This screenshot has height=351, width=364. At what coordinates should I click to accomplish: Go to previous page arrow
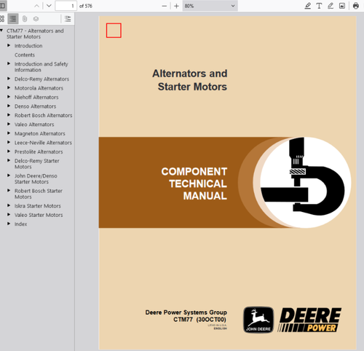[x=36, y=6]
